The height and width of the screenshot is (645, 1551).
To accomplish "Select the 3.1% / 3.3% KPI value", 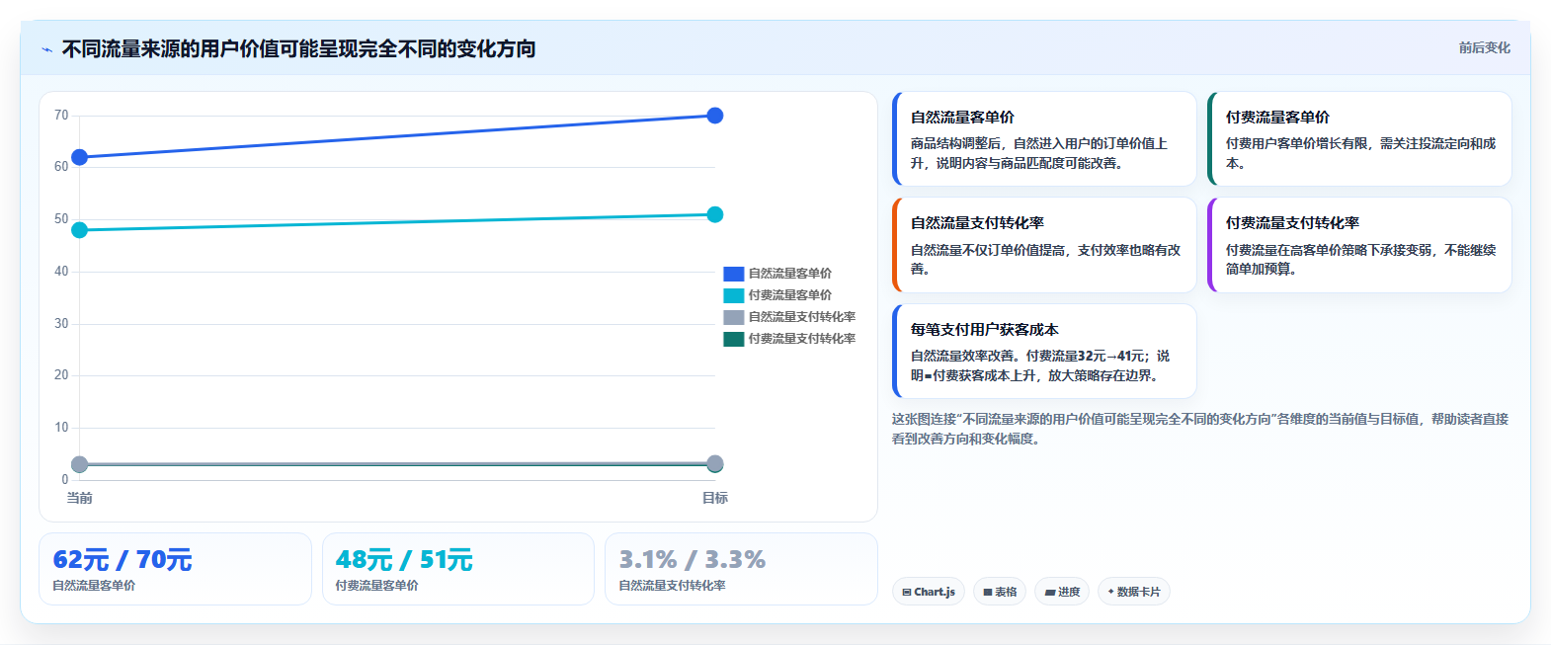I will tap(693, 560).
